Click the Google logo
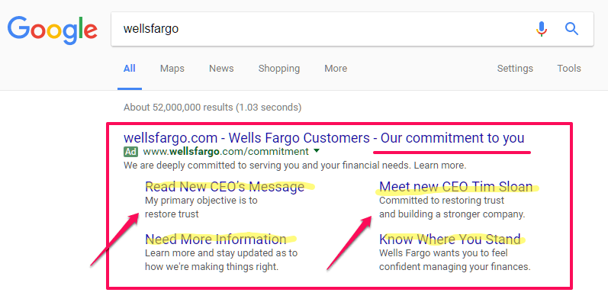 click(x=52, y=31)
